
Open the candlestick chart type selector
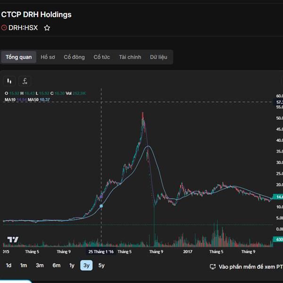click(x=9, y=81)
